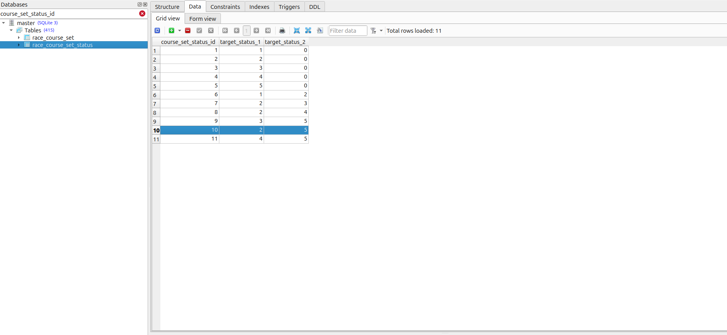Open the DDL tab
This screenshot has width=727, height=335.
click(315, 7)
